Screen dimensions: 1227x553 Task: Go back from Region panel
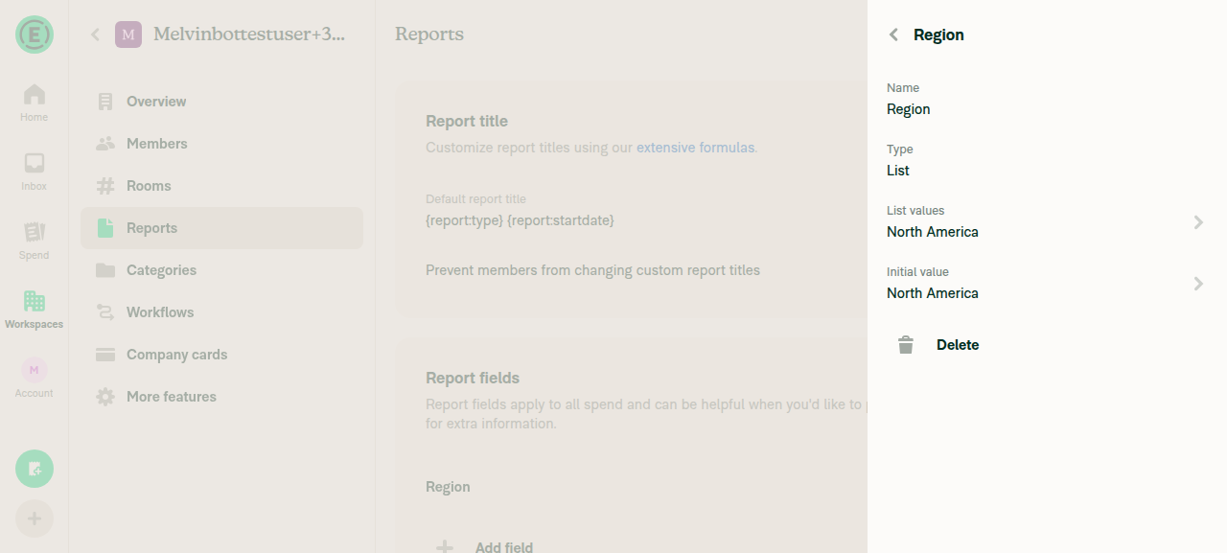point(893,35)
